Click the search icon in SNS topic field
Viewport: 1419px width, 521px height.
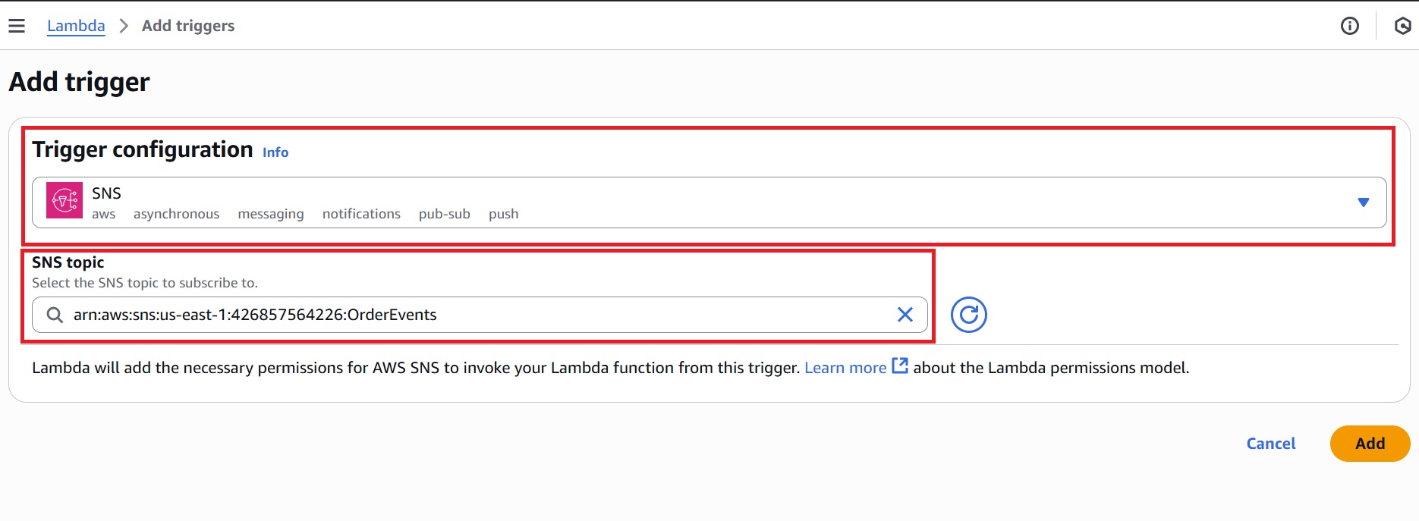click(55, 315)
